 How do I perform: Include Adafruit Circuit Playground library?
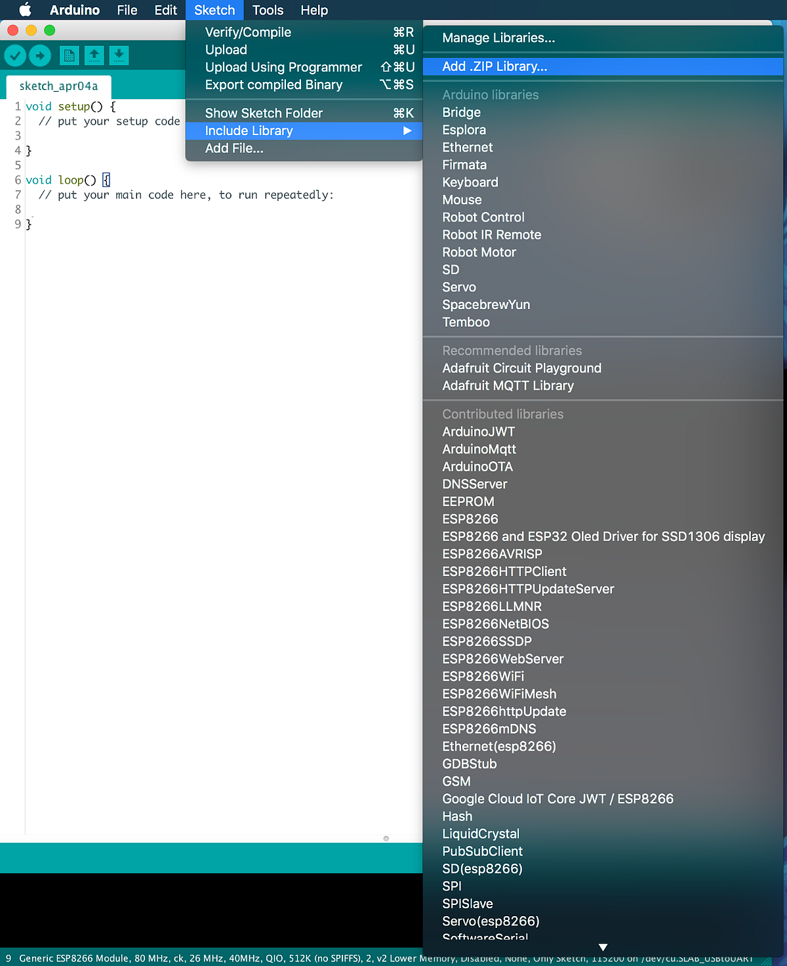(x=603, y=368)
